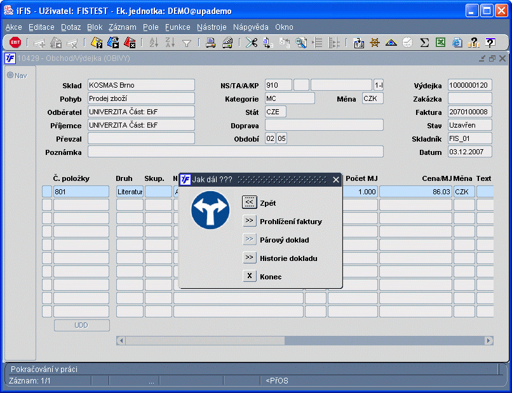Screen dimensions: 512x393
Task: Click the ship wheel navigation icon
Action: pyautogui.click(x=375, y=43)
